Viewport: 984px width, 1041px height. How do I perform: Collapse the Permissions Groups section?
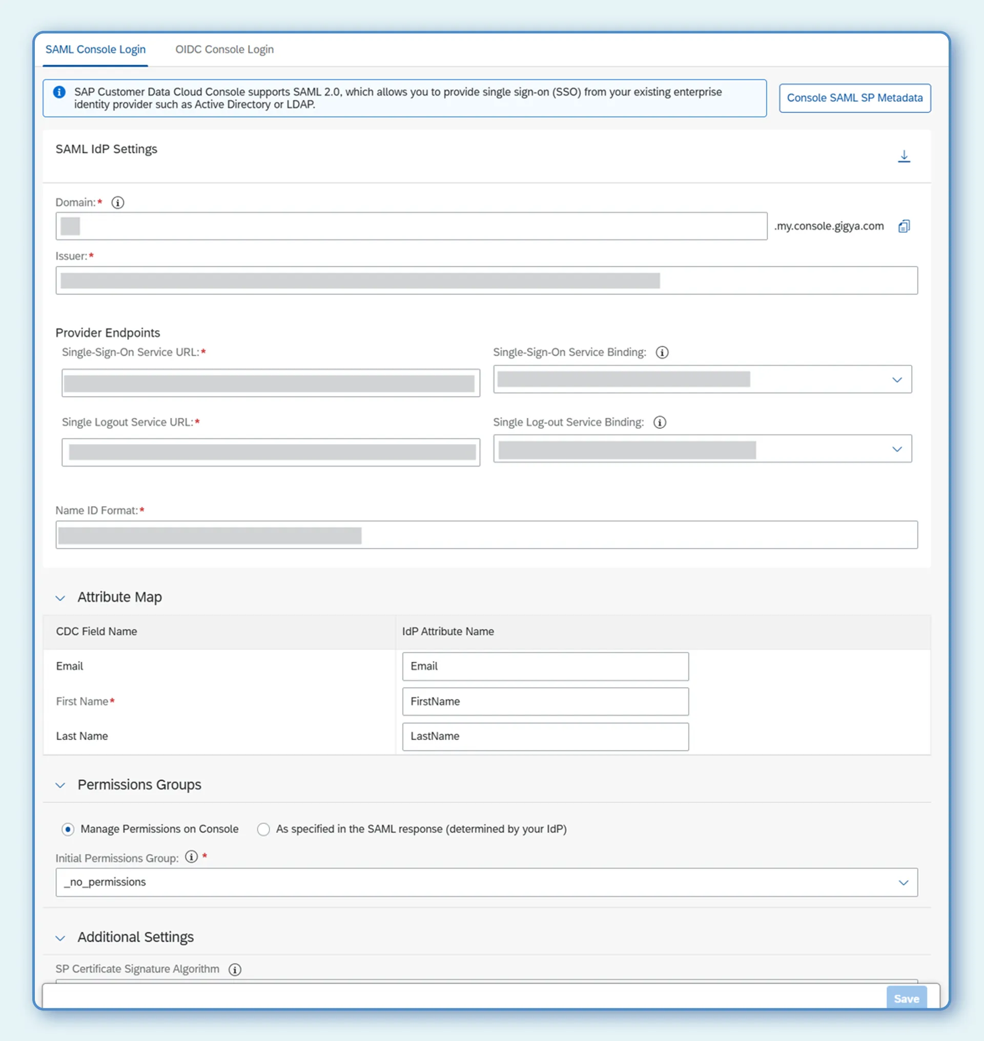(x=61, y=785)
